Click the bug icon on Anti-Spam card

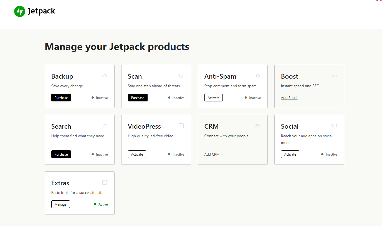257,76
